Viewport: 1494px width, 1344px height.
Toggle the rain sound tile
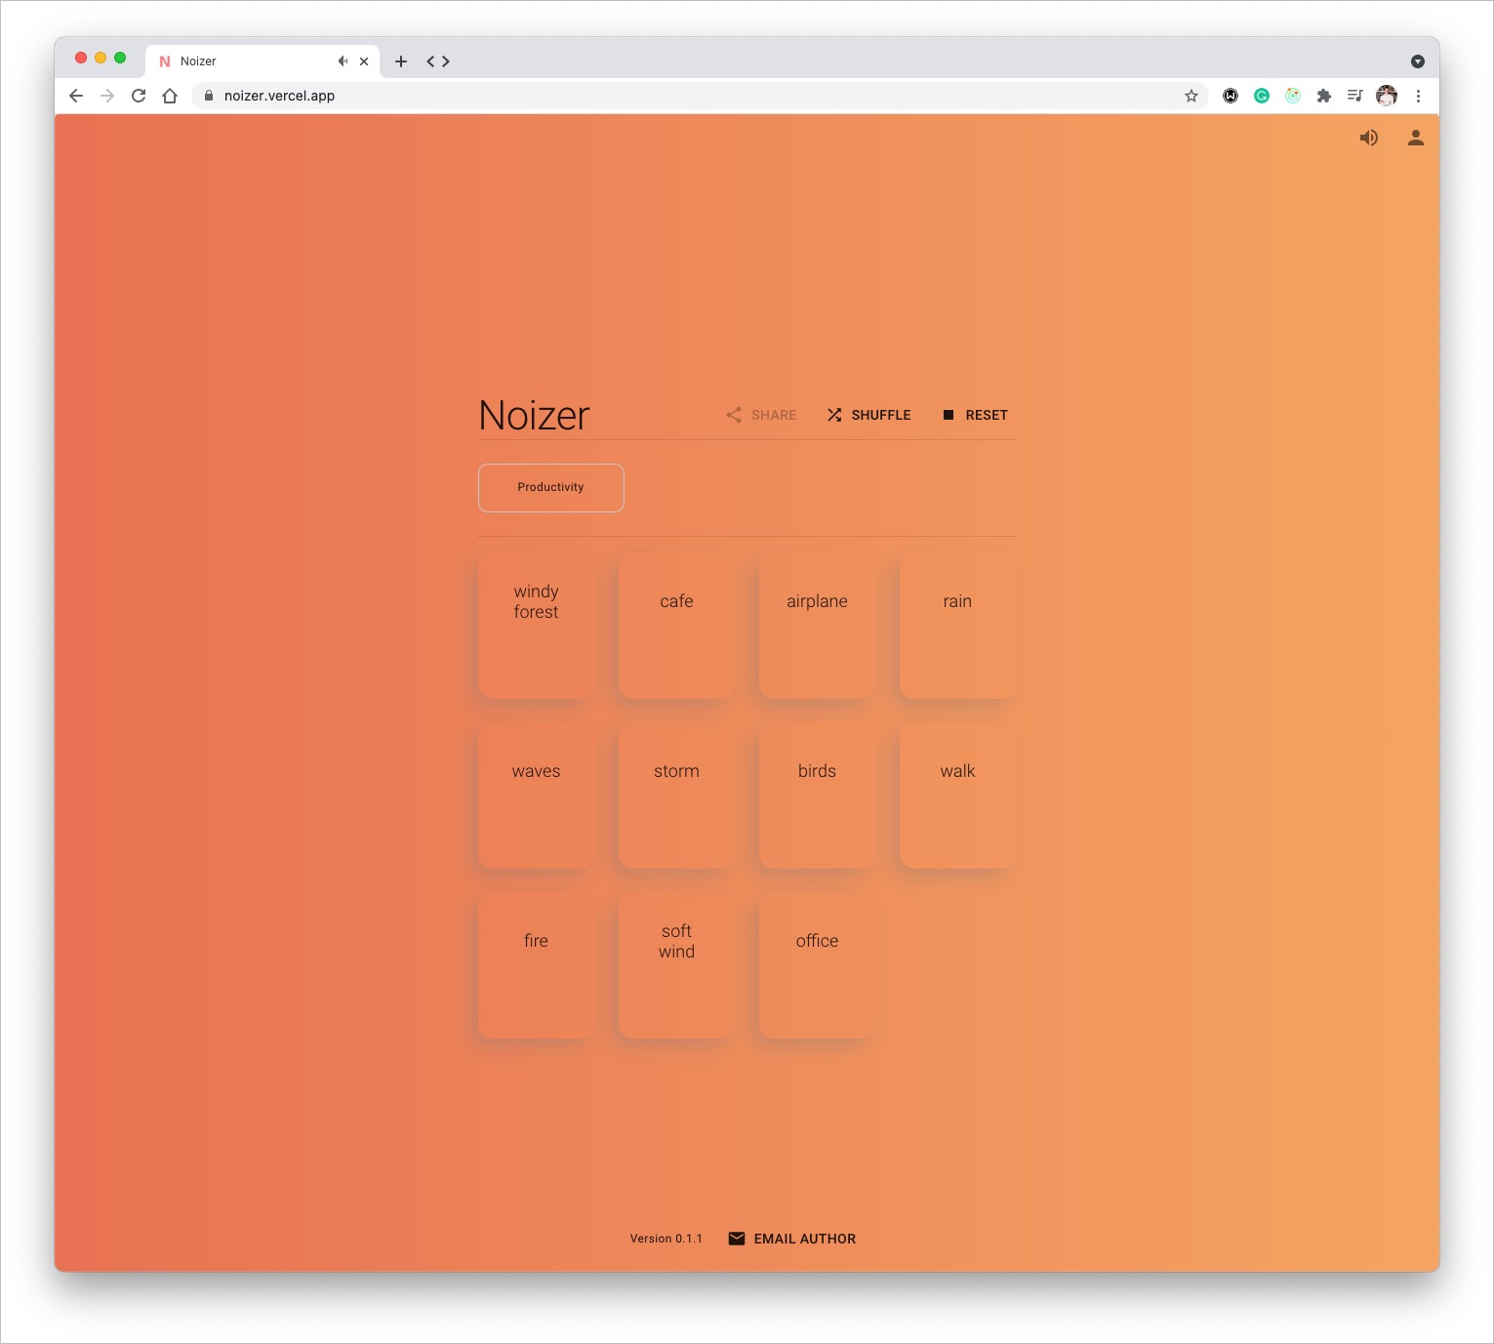click(958, 626)
